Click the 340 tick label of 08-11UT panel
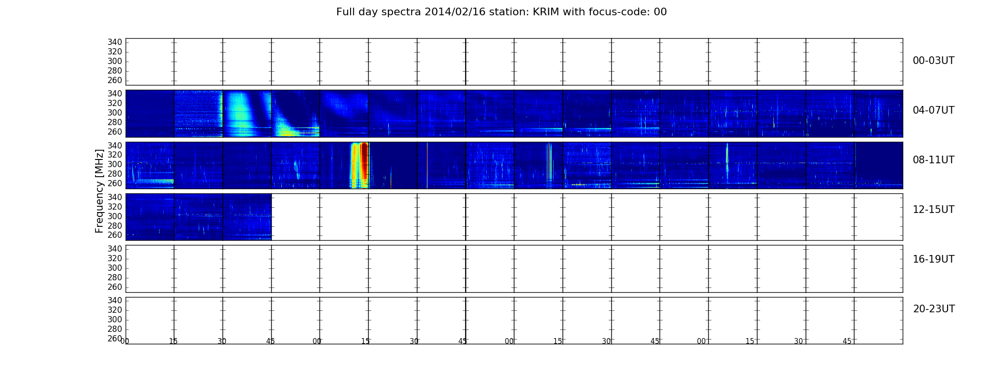This screenshot has width=1003, height=382. tap(115, 146)
